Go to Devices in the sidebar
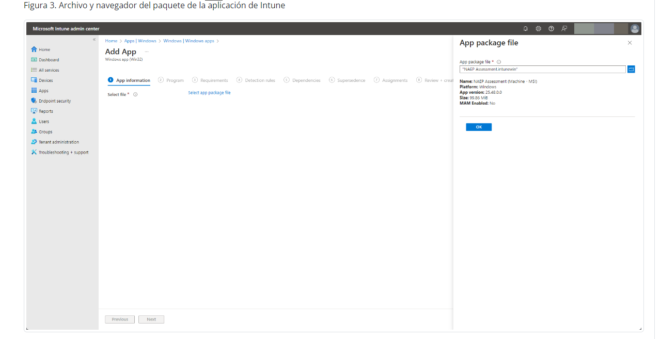 point(42,80)
